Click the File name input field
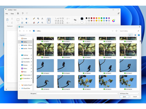 coord(78,94)
